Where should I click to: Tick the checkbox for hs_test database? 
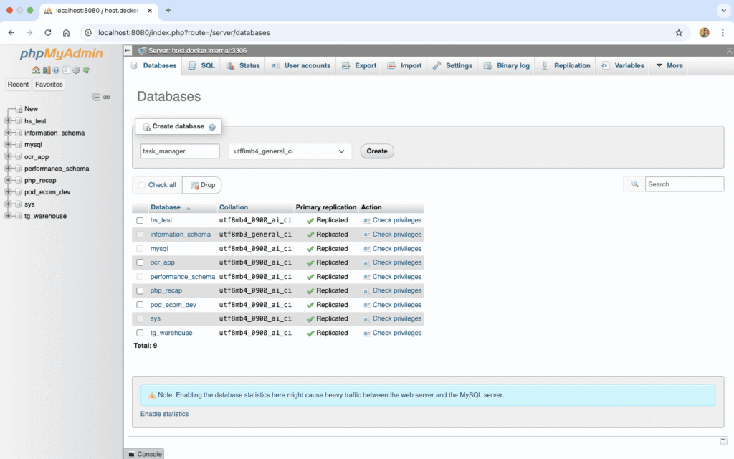[140, 220]
